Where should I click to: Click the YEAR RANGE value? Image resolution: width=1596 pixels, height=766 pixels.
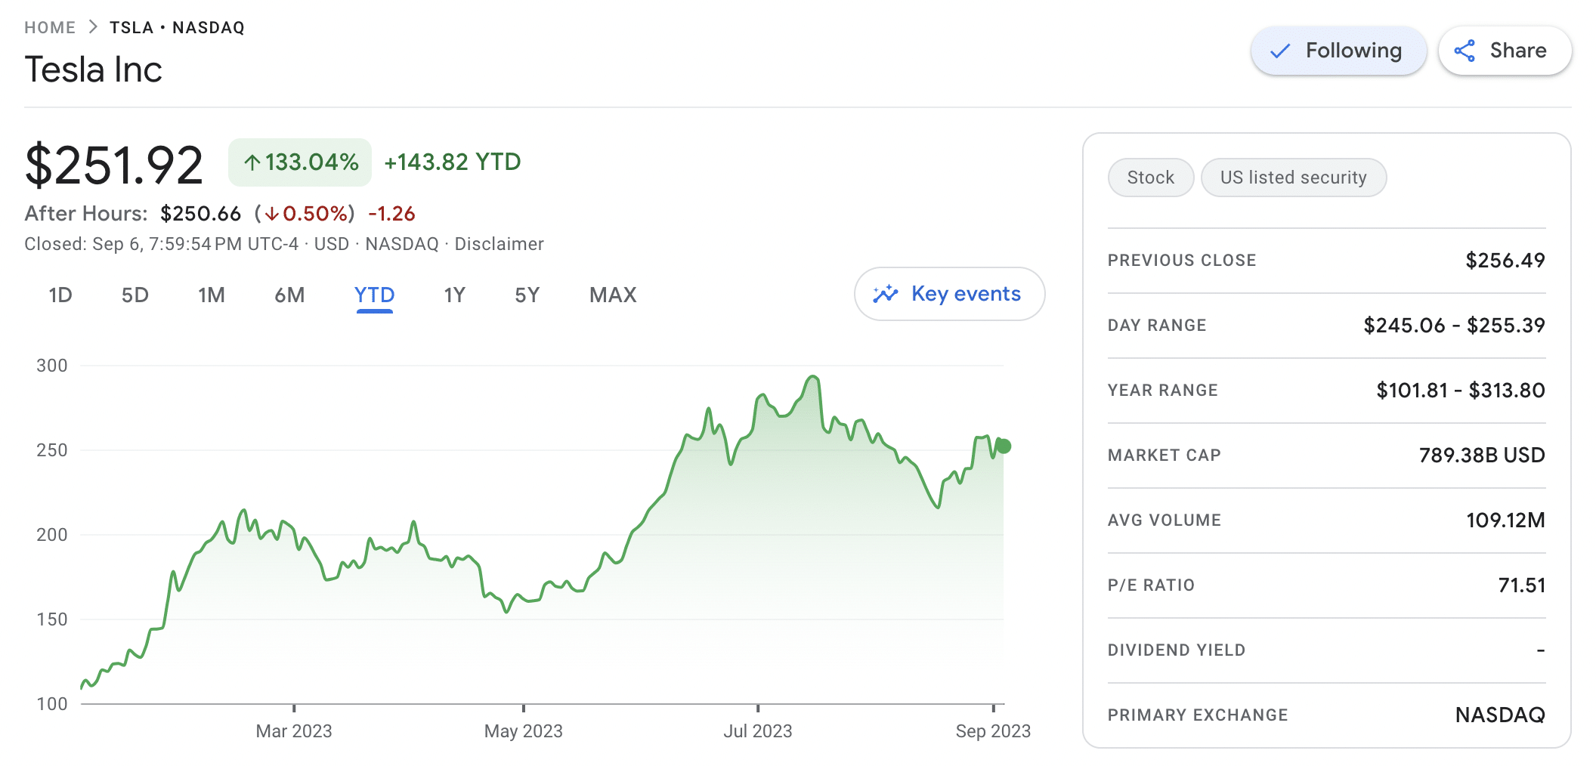[x=1461, y=391]
